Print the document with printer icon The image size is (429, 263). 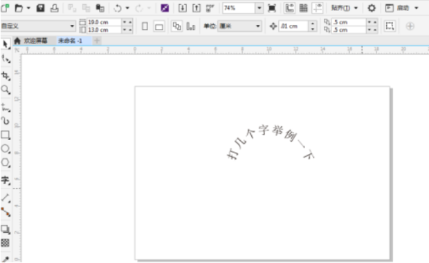pos(55,8)
